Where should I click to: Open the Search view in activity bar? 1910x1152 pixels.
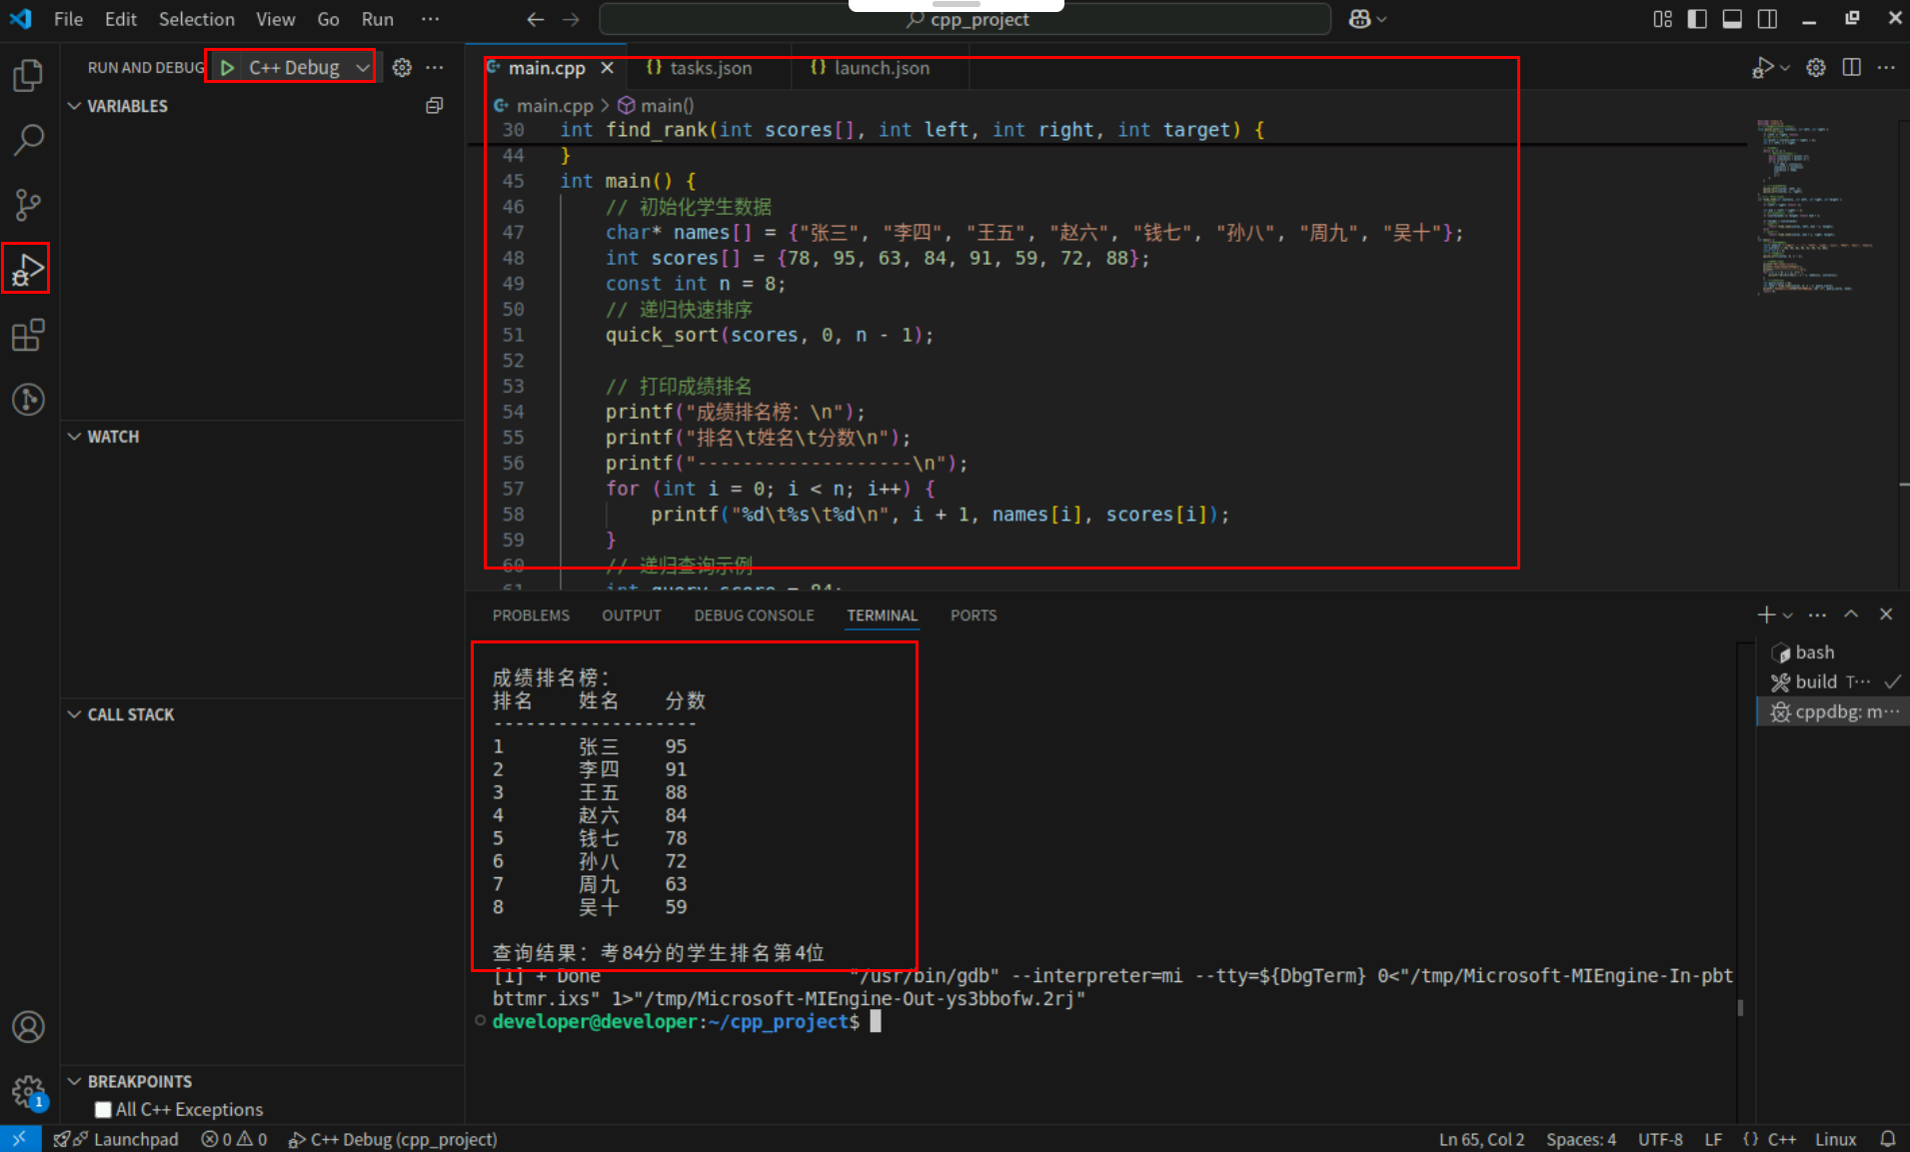(x=28, y=140)
